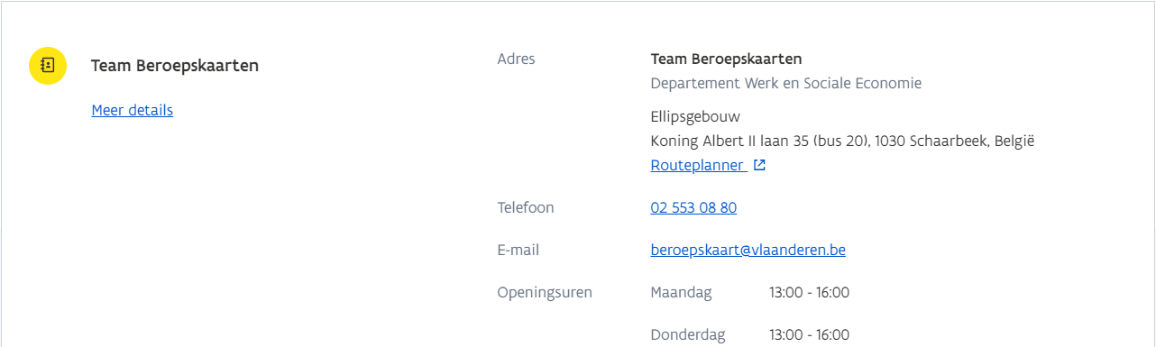This screenshot has height=347, width=1156.
Task: Select the Team Beroepskaarten heading beside yellow icon
Action: tap(175, 66)
